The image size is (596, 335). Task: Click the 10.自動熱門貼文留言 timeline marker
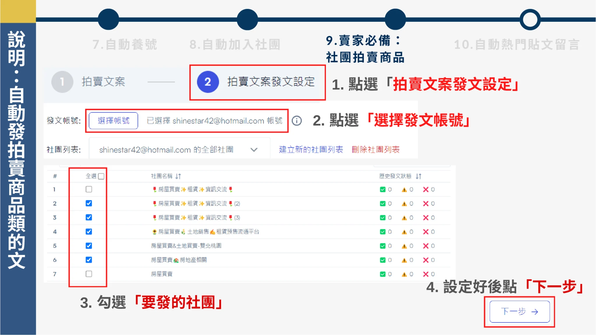[530, 19]
